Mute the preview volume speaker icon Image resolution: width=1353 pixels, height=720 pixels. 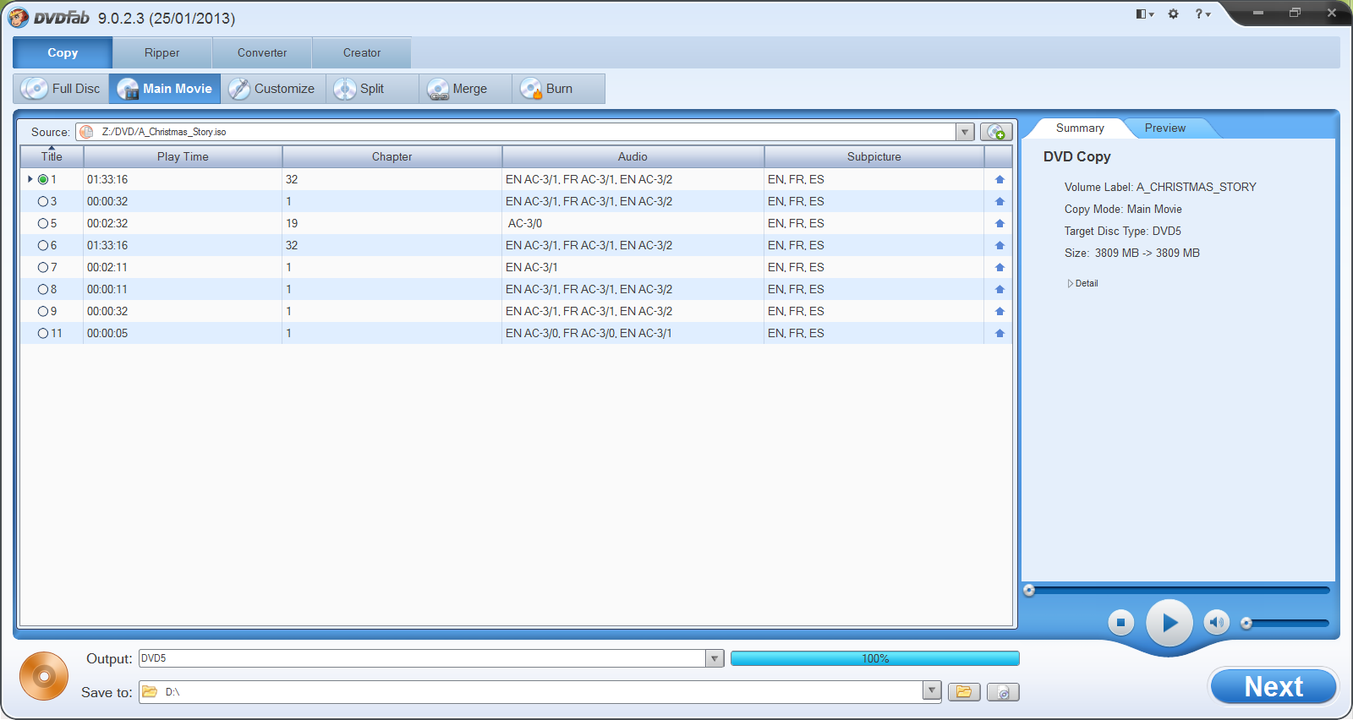pyautogui.click(x=1217, y=623)
